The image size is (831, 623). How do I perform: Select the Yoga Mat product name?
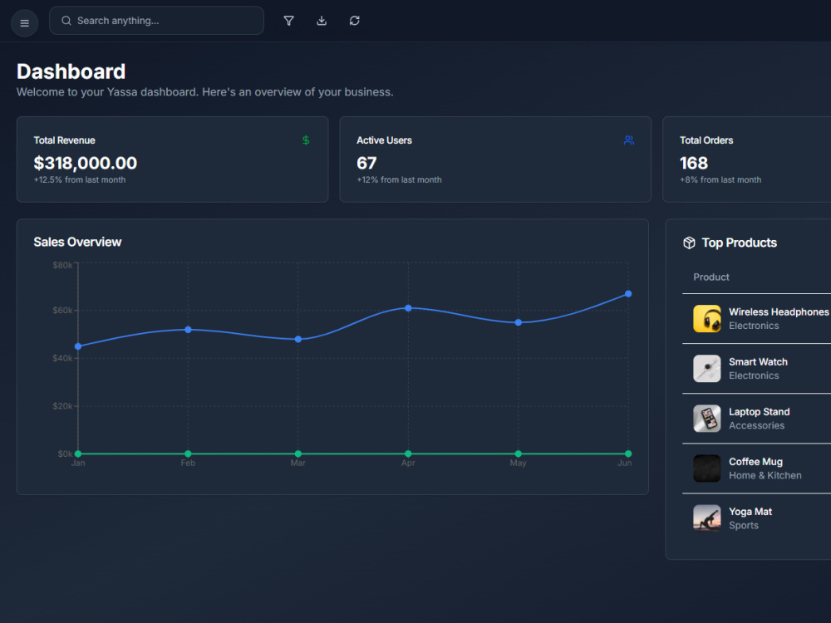[x=750, y=511]
